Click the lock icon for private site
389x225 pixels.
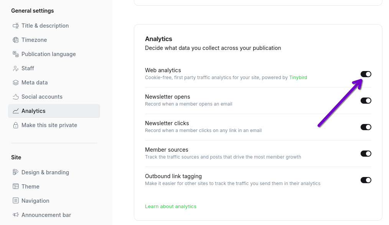(16, 125)
